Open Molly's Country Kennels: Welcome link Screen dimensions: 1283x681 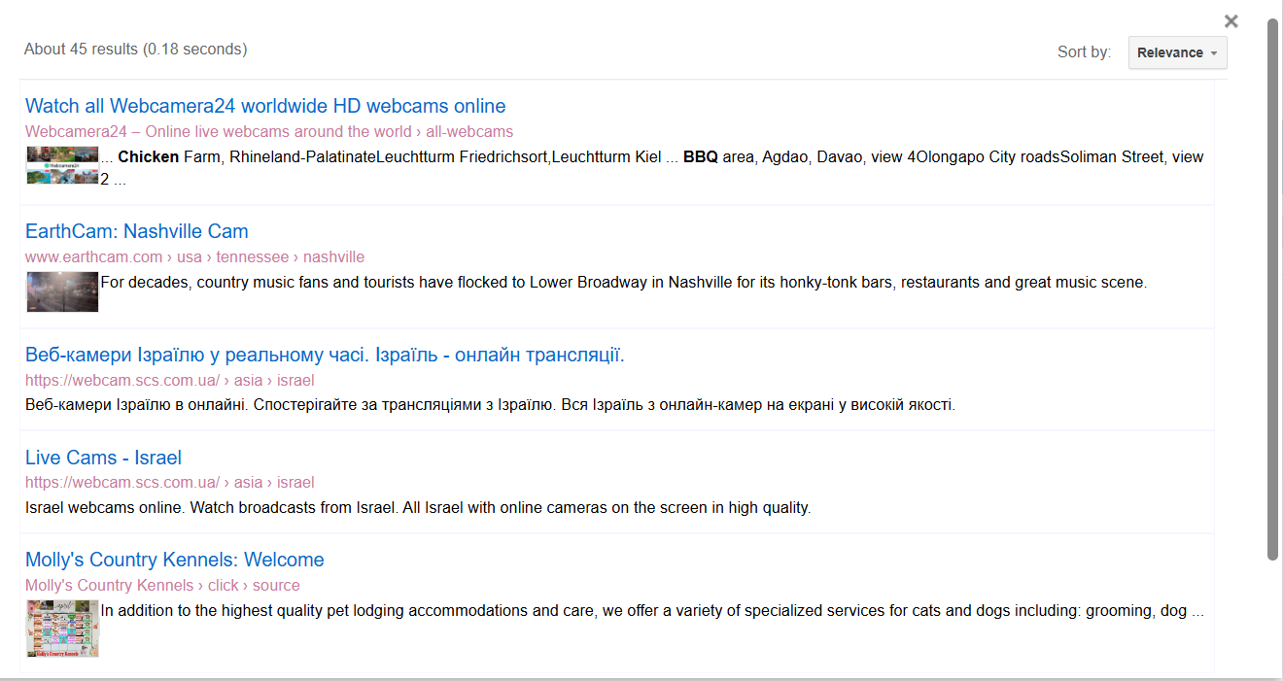point(175,560)
